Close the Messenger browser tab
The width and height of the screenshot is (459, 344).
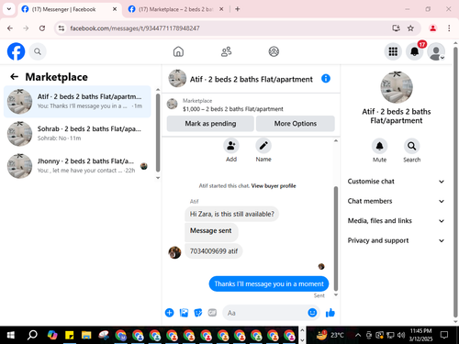pos(115,9)
